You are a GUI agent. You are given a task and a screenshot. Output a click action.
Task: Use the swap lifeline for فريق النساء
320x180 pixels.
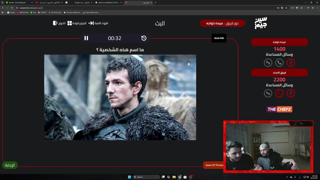click(268, 93)
